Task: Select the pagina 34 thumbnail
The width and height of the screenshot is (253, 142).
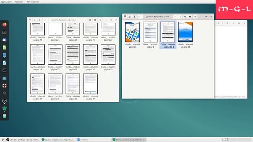Action: [38, 84]
